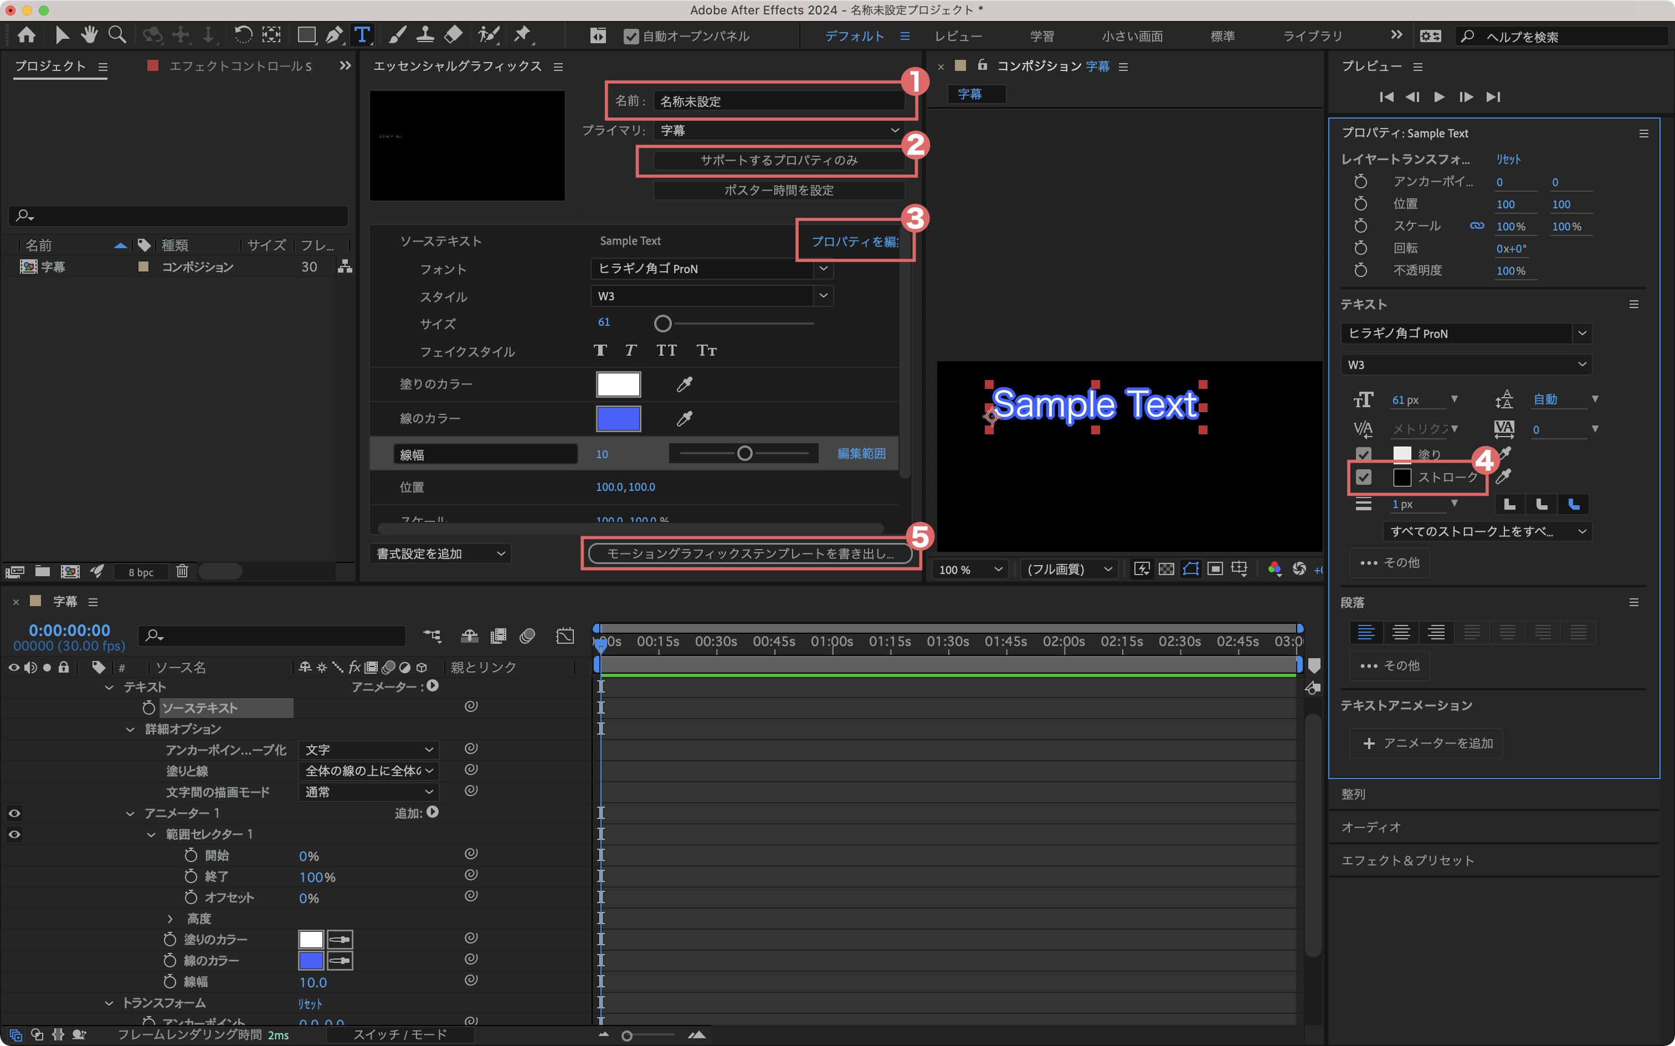The height and width of the screenshot is (1046, 1675).
Task: Click the サイズ slider handle
Action: pos(662,323)
